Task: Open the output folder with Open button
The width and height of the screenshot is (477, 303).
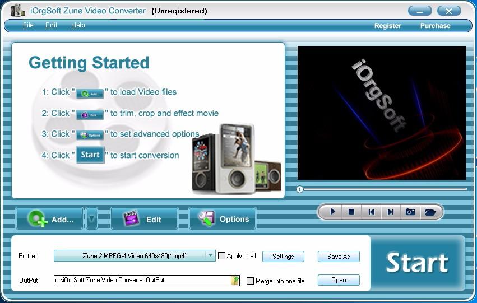Action: pos(339,280)
